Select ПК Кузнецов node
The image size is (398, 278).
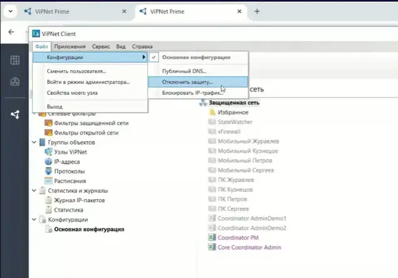pos(235,189)
